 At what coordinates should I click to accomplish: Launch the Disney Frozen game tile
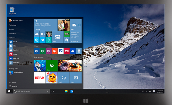(40, 66)
